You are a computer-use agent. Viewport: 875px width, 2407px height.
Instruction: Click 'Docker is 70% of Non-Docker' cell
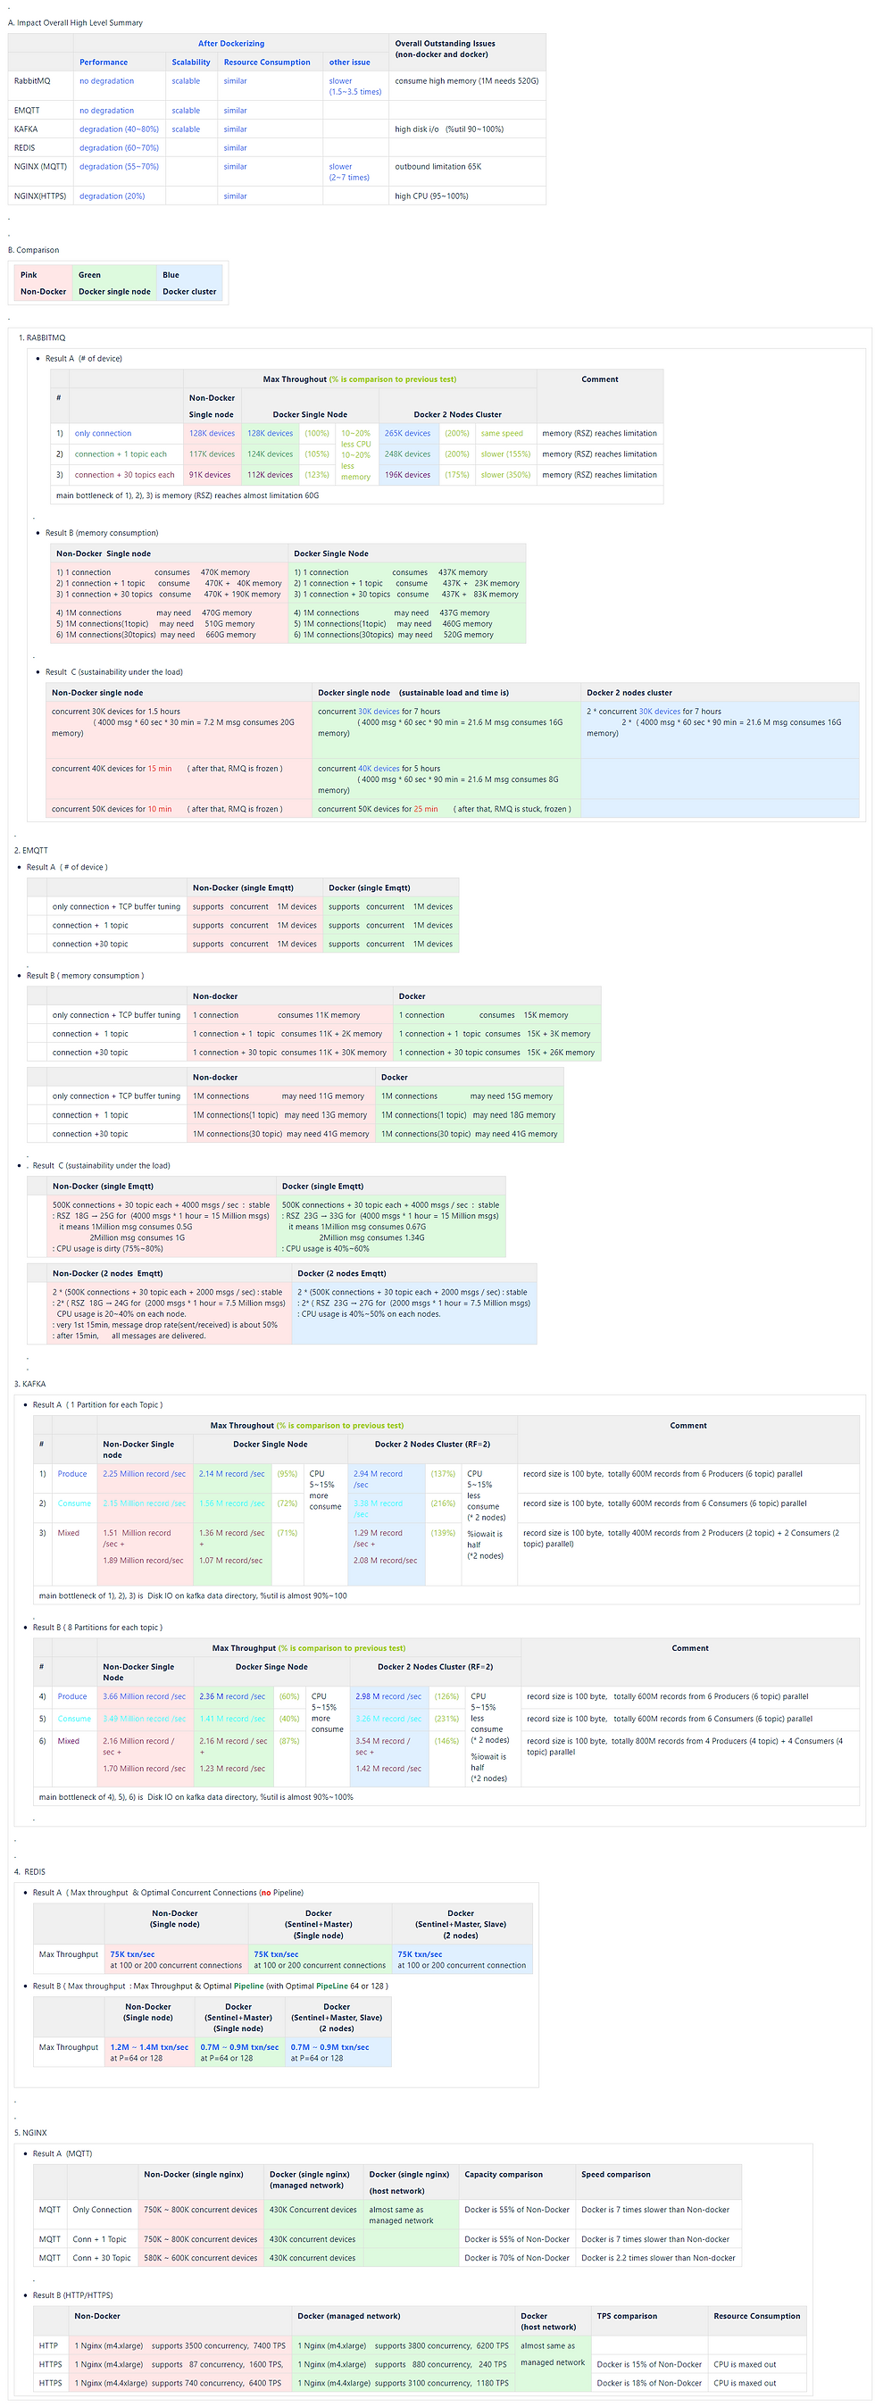pos(516,2259)
